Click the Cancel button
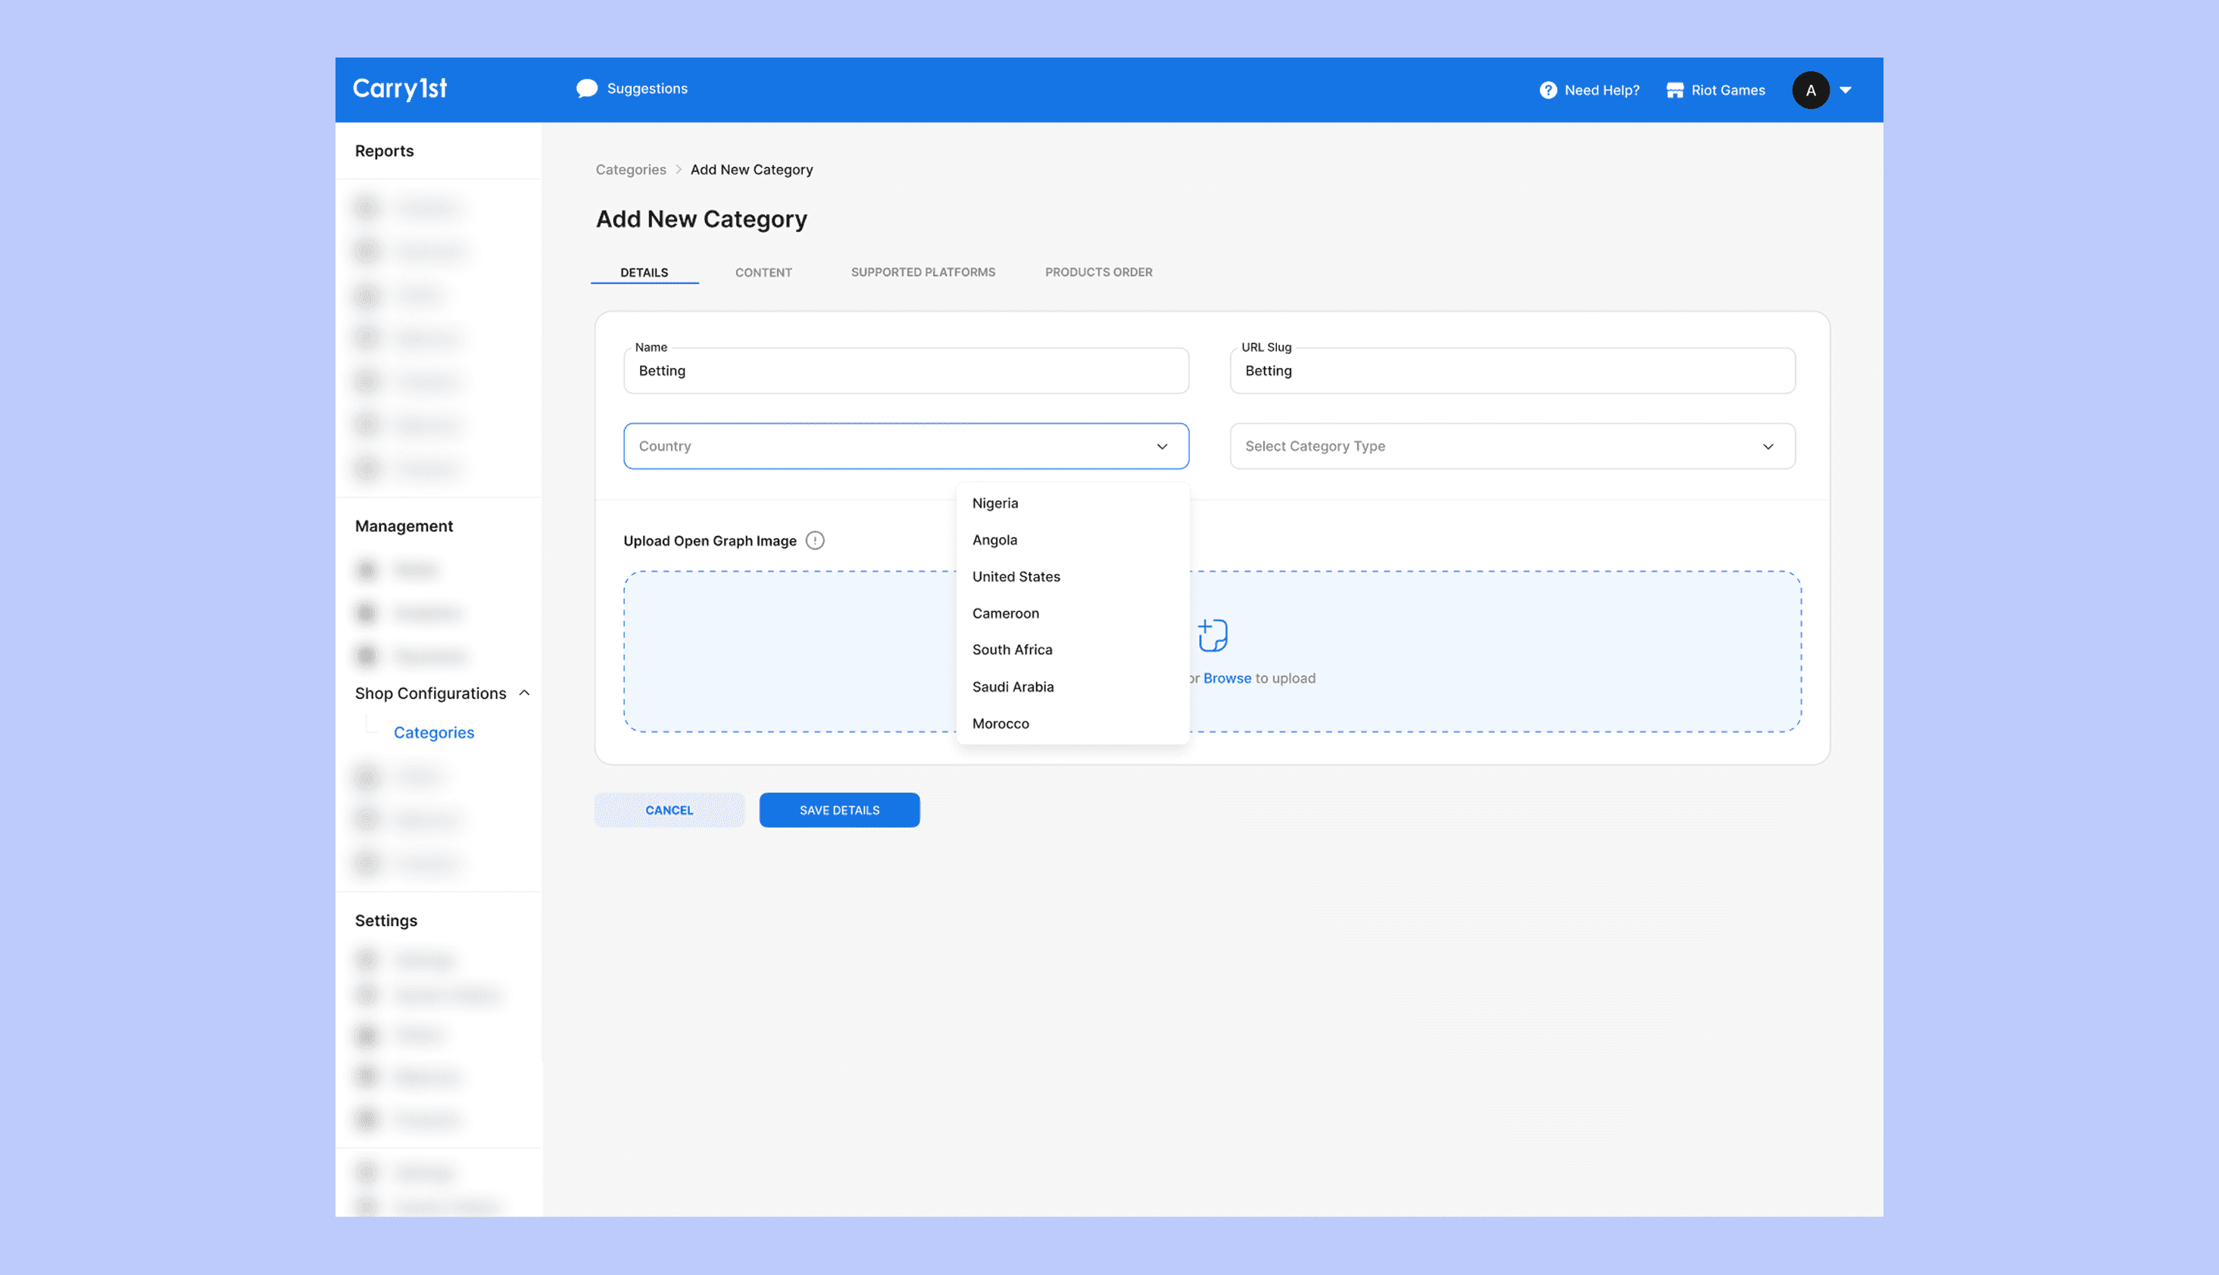Viewport: 2219px width, 1275px height. 668,810
